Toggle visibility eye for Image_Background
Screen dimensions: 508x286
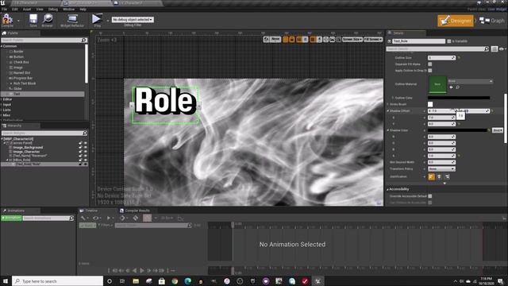tap(86, 147)
